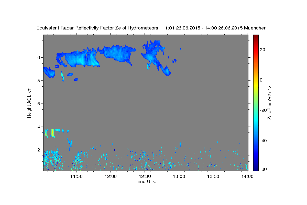Click the 11:30 time tick label
The image size is (307, 205).
(76, 176)
